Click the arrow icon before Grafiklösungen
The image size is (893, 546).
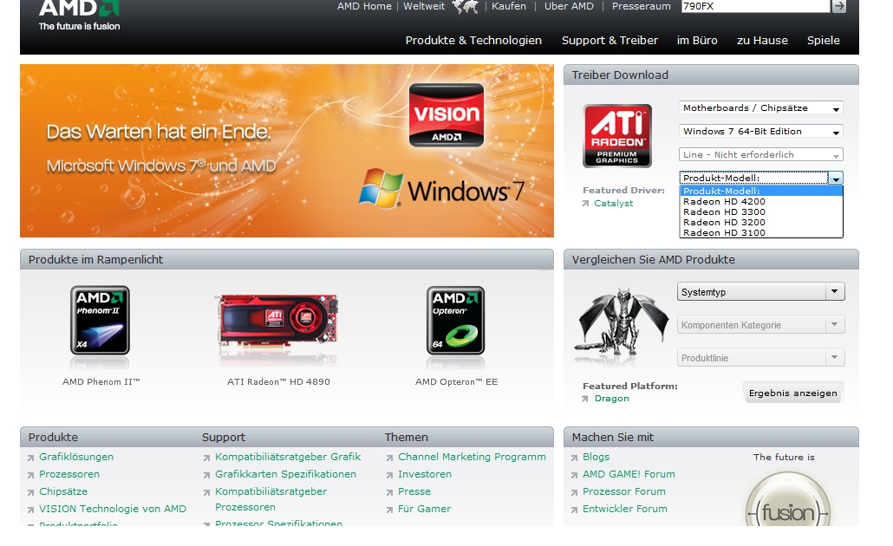coord(30,458)
